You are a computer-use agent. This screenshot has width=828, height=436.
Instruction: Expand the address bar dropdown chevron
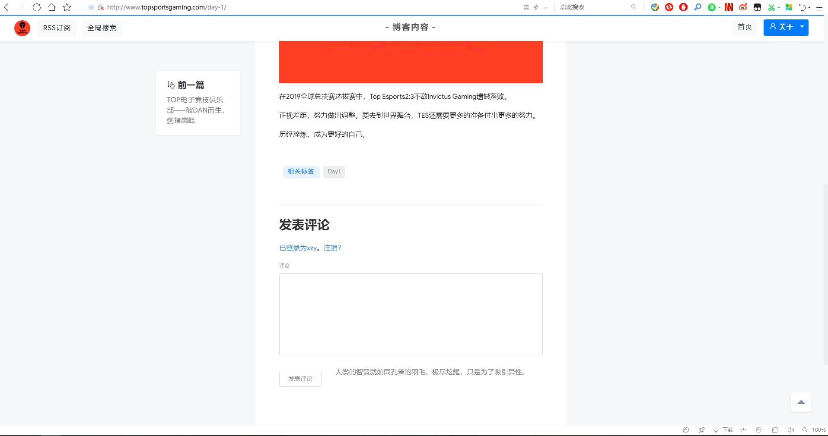tap(545, 7)
